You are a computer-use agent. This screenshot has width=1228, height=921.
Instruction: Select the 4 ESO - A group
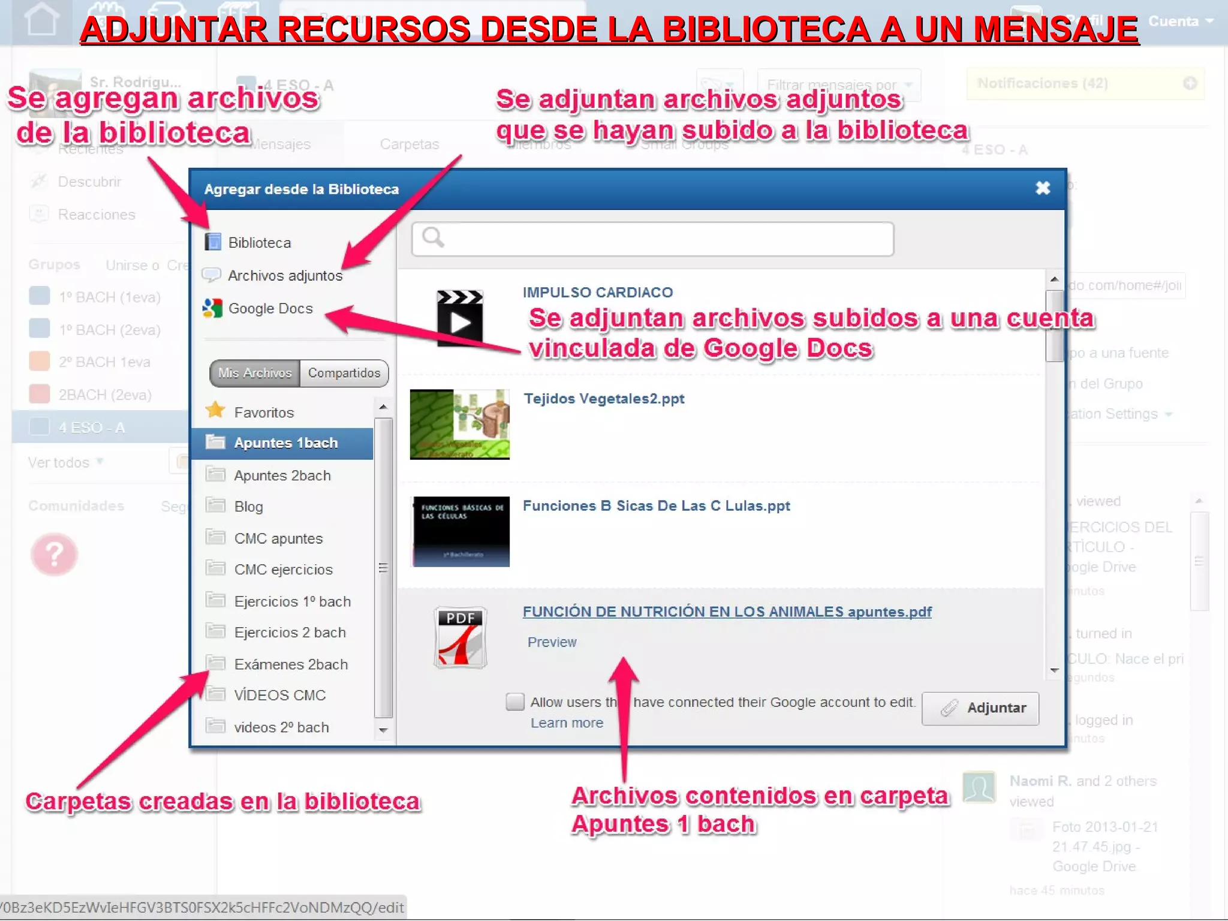(x=101, y=427)
